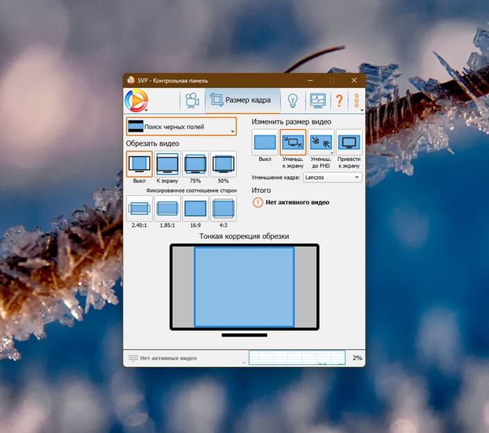The height and width of the screenshot is (433, 489).
Task: Select the 16:9 aspect ratio
Action: pos(195,208)
